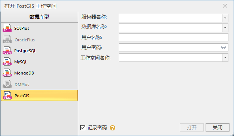Screen dimensions: 234x136
Task: Open the 数据库名称 dropdown list
Action: 225,28
